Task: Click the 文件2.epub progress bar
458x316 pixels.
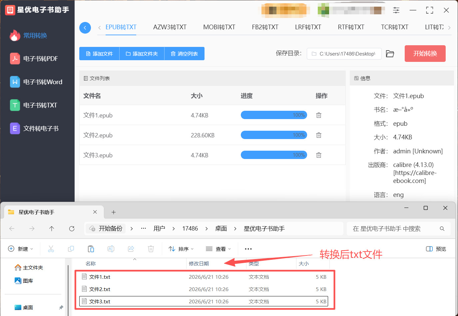Action: point(274,135)
